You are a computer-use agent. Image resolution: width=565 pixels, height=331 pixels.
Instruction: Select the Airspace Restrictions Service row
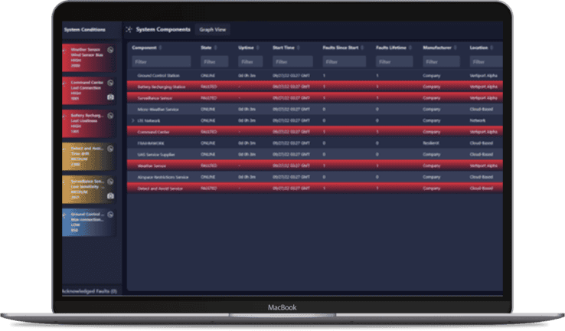point(315,177)
